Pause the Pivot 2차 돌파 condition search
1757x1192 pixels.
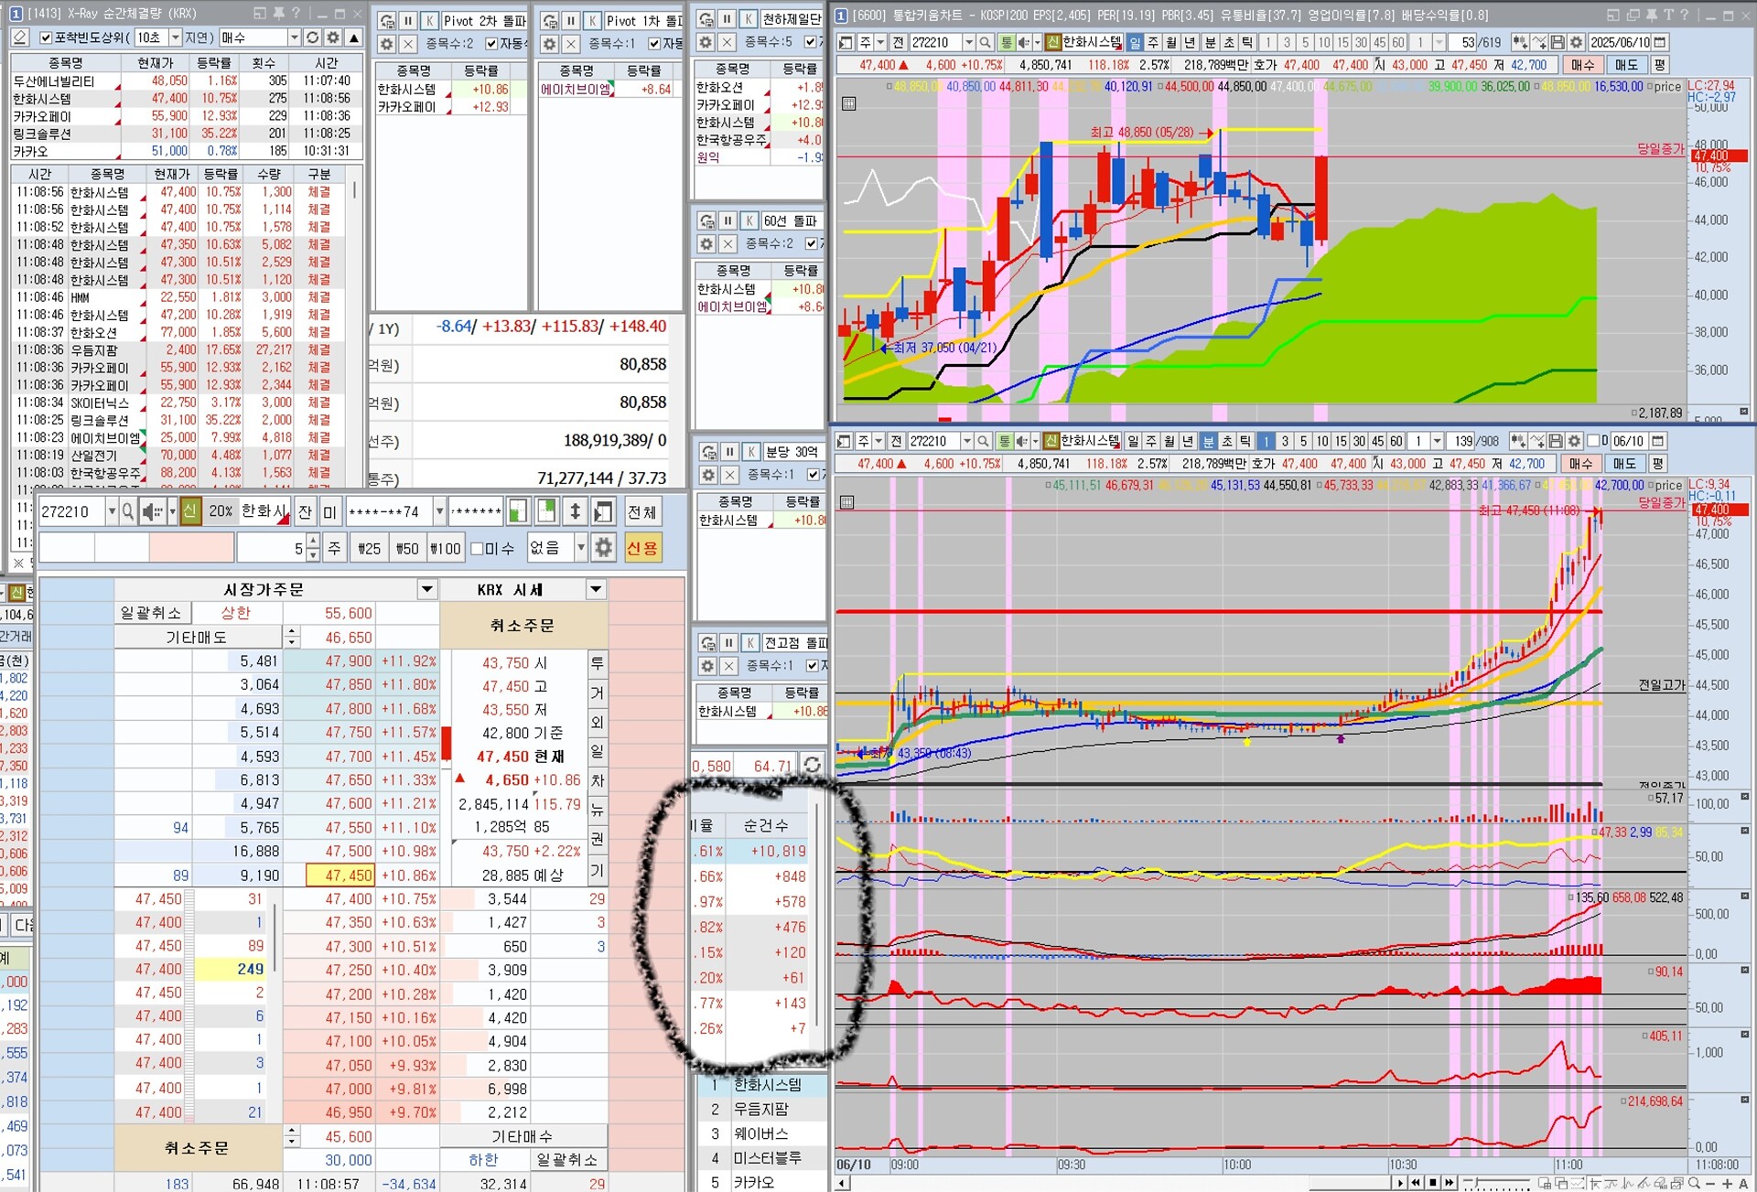tap(408, 20)
